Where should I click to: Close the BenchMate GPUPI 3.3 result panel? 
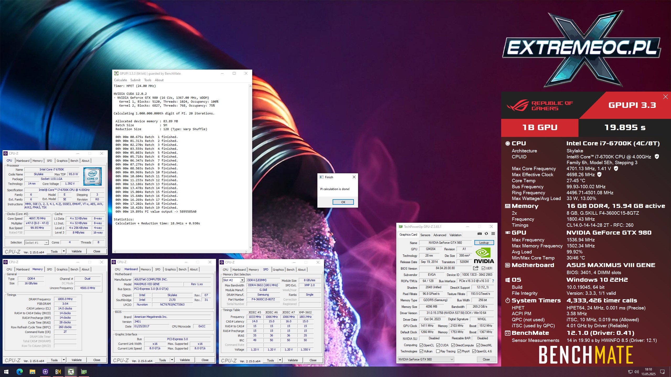665,97
